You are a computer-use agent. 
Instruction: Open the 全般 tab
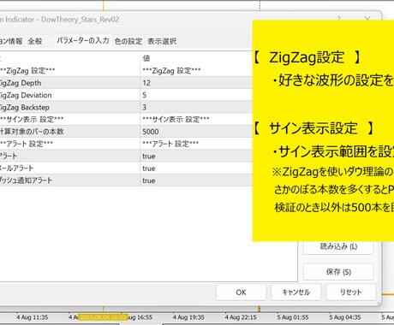tap(35, 41)
